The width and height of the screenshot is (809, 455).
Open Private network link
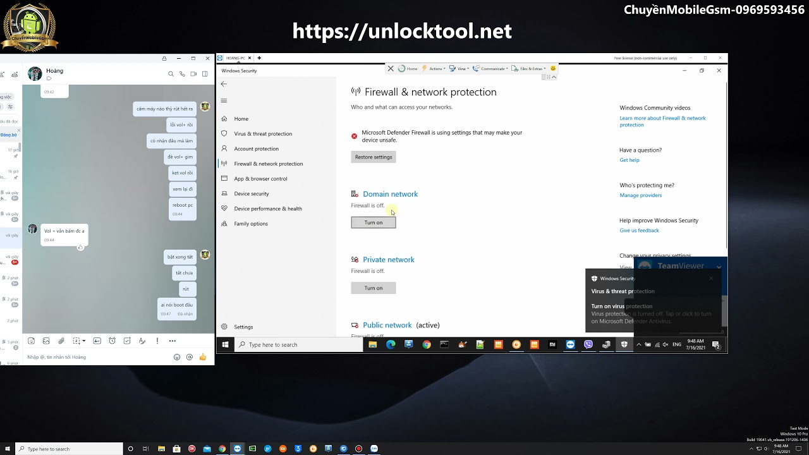point(389,260)
